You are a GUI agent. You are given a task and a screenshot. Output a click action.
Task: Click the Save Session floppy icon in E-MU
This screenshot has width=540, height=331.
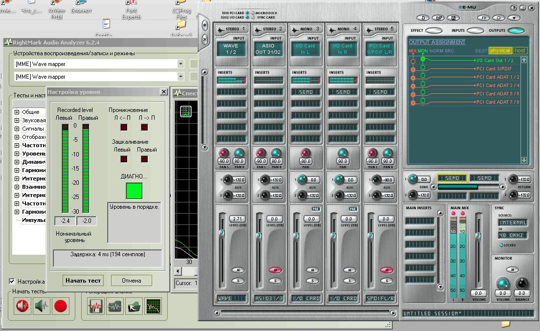tap(453, 18)
